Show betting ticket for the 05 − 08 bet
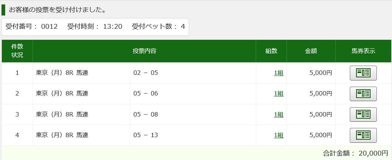This screenshot has height=160, width=392. pos(363,114)
